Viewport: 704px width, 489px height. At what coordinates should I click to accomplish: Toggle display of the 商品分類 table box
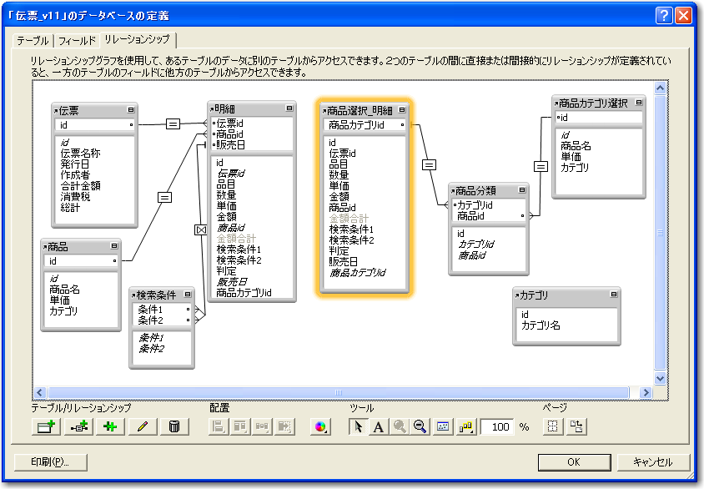tap(521, 190)
